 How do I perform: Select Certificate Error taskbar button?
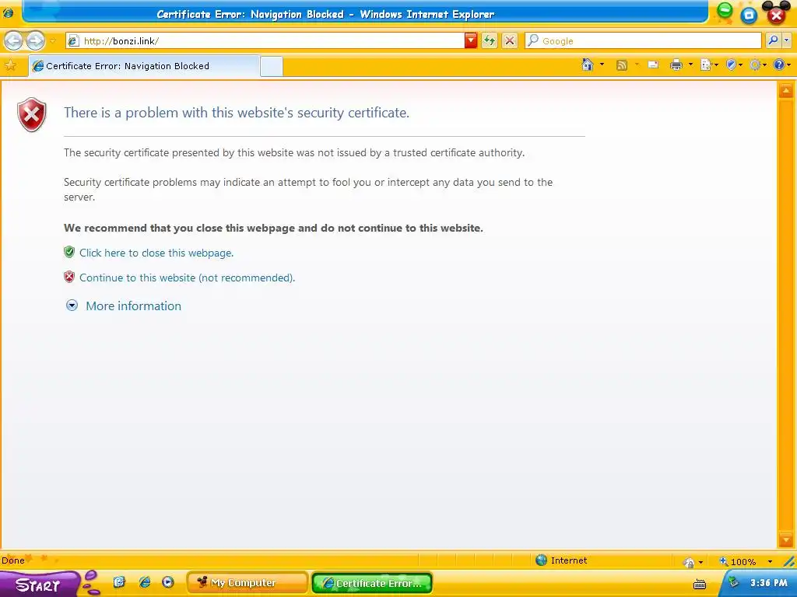point(371,583)
